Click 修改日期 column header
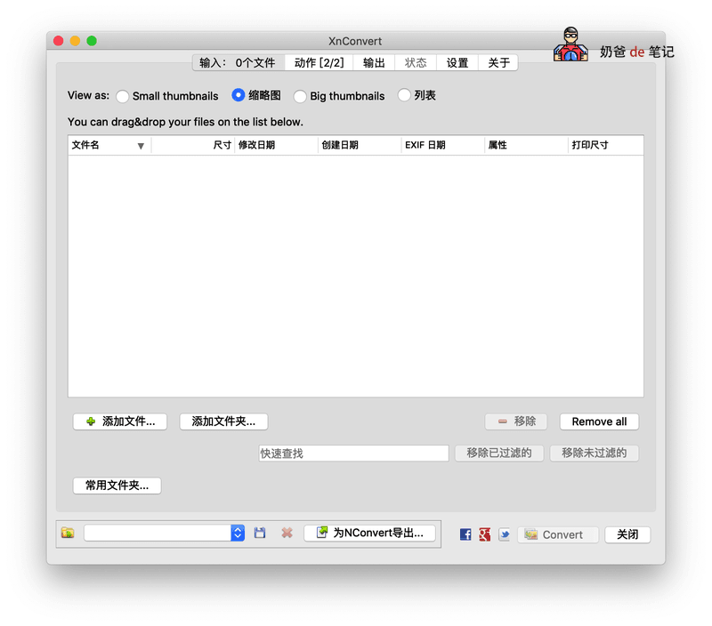The width and height of the screenshot is (712, 626). pyautogui.click(x=276, y=145)
